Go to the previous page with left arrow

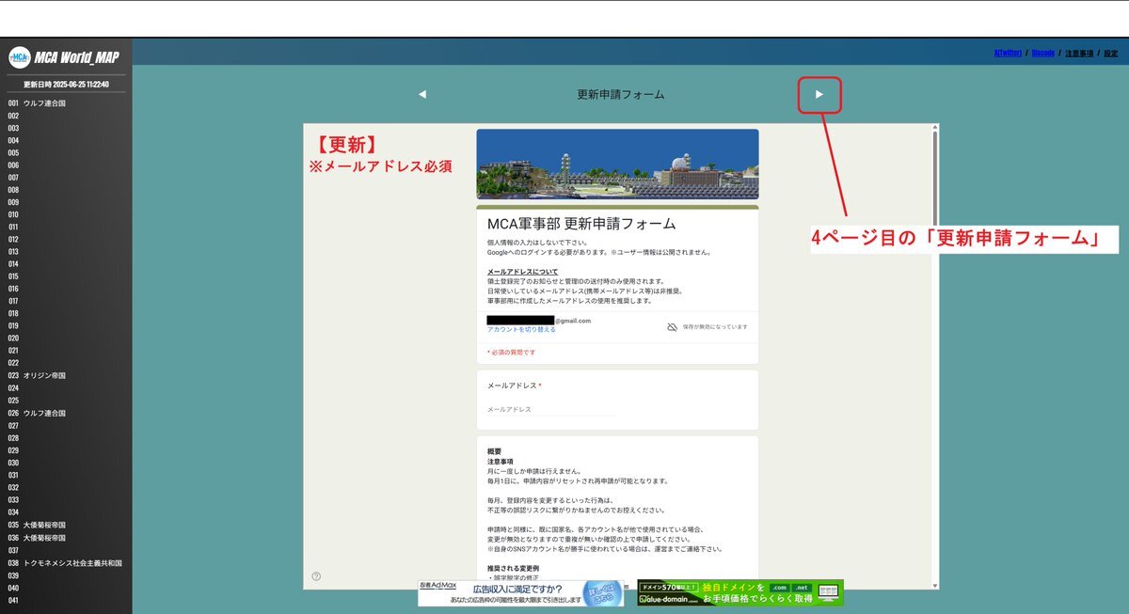[x=422, y=94]
